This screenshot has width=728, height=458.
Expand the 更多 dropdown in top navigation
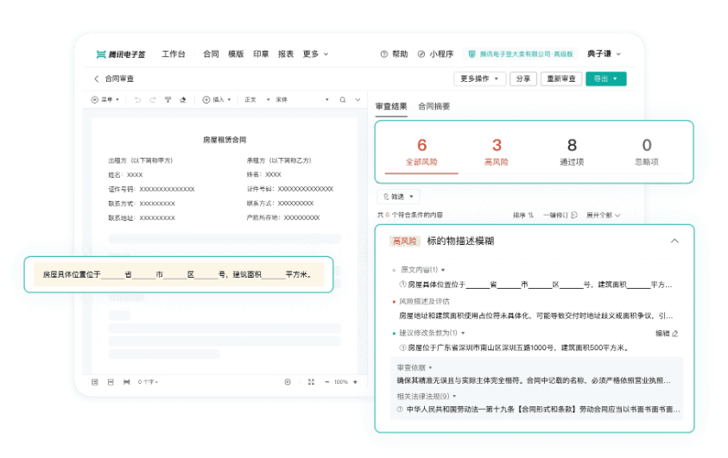316,54
